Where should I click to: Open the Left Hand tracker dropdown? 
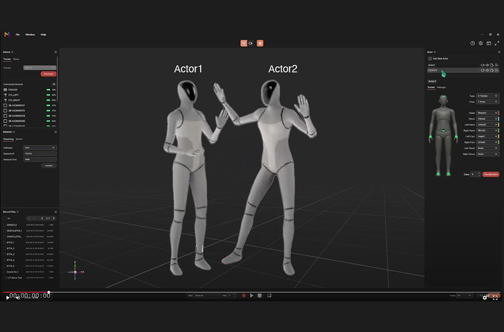coord(487,125)
